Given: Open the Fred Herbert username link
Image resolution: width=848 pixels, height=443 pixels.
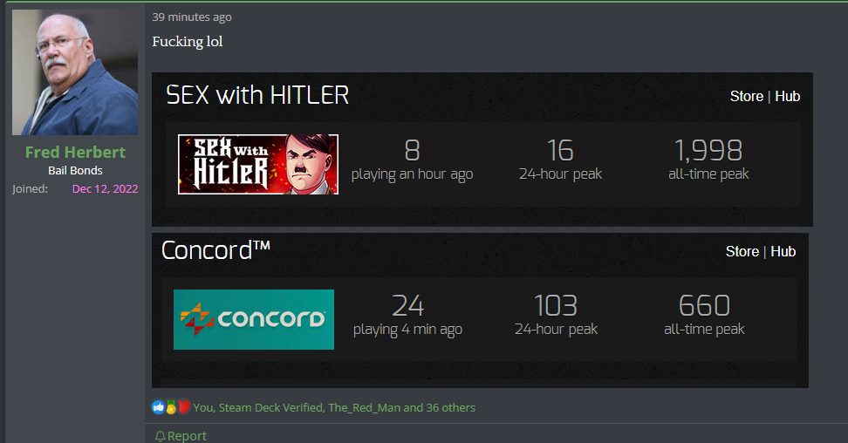Looking at the screenshot, I should 75,153.
